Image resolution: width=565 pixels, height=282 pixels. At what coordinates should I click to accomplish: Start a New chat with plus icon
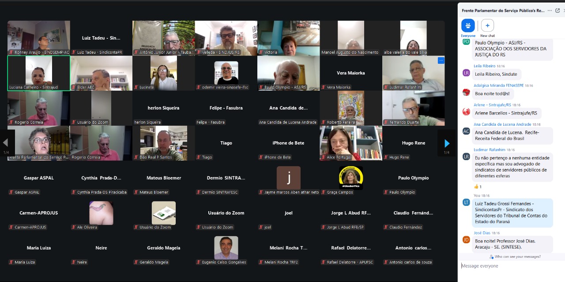(487, 26)
